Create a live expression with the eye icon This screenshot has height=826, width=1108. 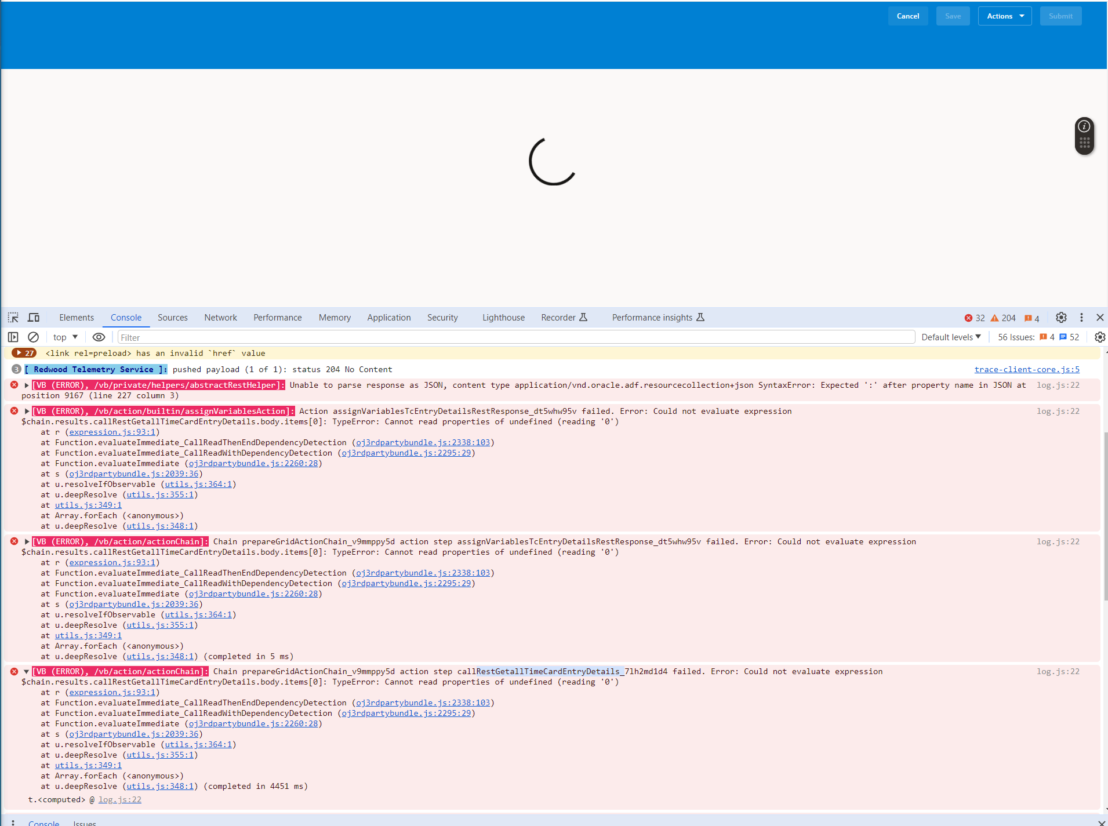pos(99,337)
